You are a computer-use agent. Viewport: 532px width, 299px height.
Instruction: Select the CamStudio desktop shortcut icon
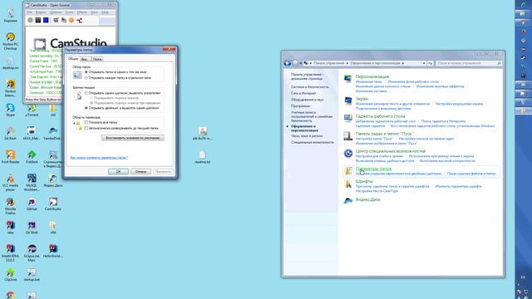click(x=53, y=204)
